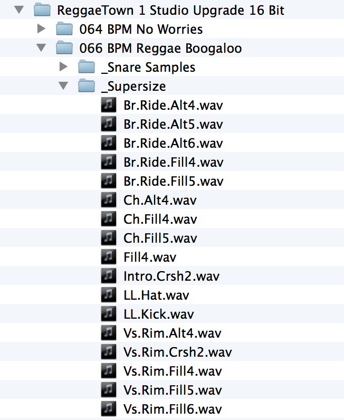Click the Intro.Crsh2.wav audio file icon
Viewport: 344px width, 420px height.
click(x=108, y=276)
